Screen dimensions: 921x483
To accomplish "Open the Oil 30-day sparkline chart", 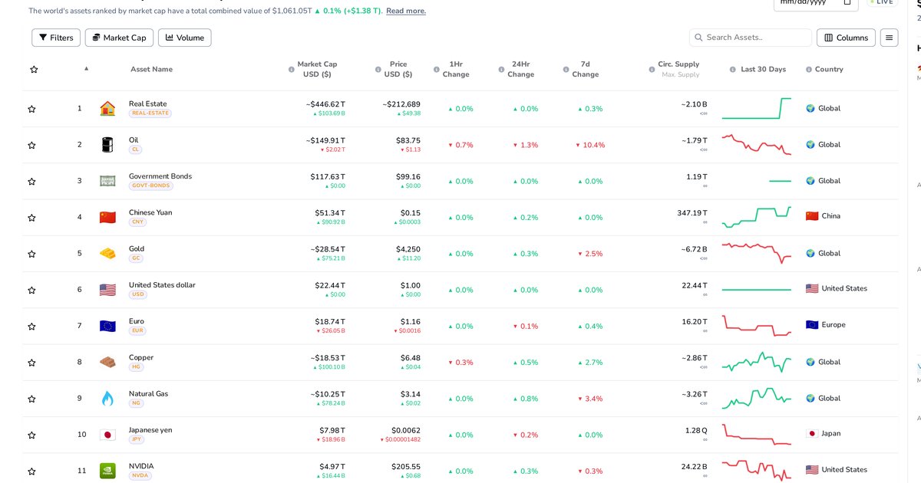I will tap(757, 144).
